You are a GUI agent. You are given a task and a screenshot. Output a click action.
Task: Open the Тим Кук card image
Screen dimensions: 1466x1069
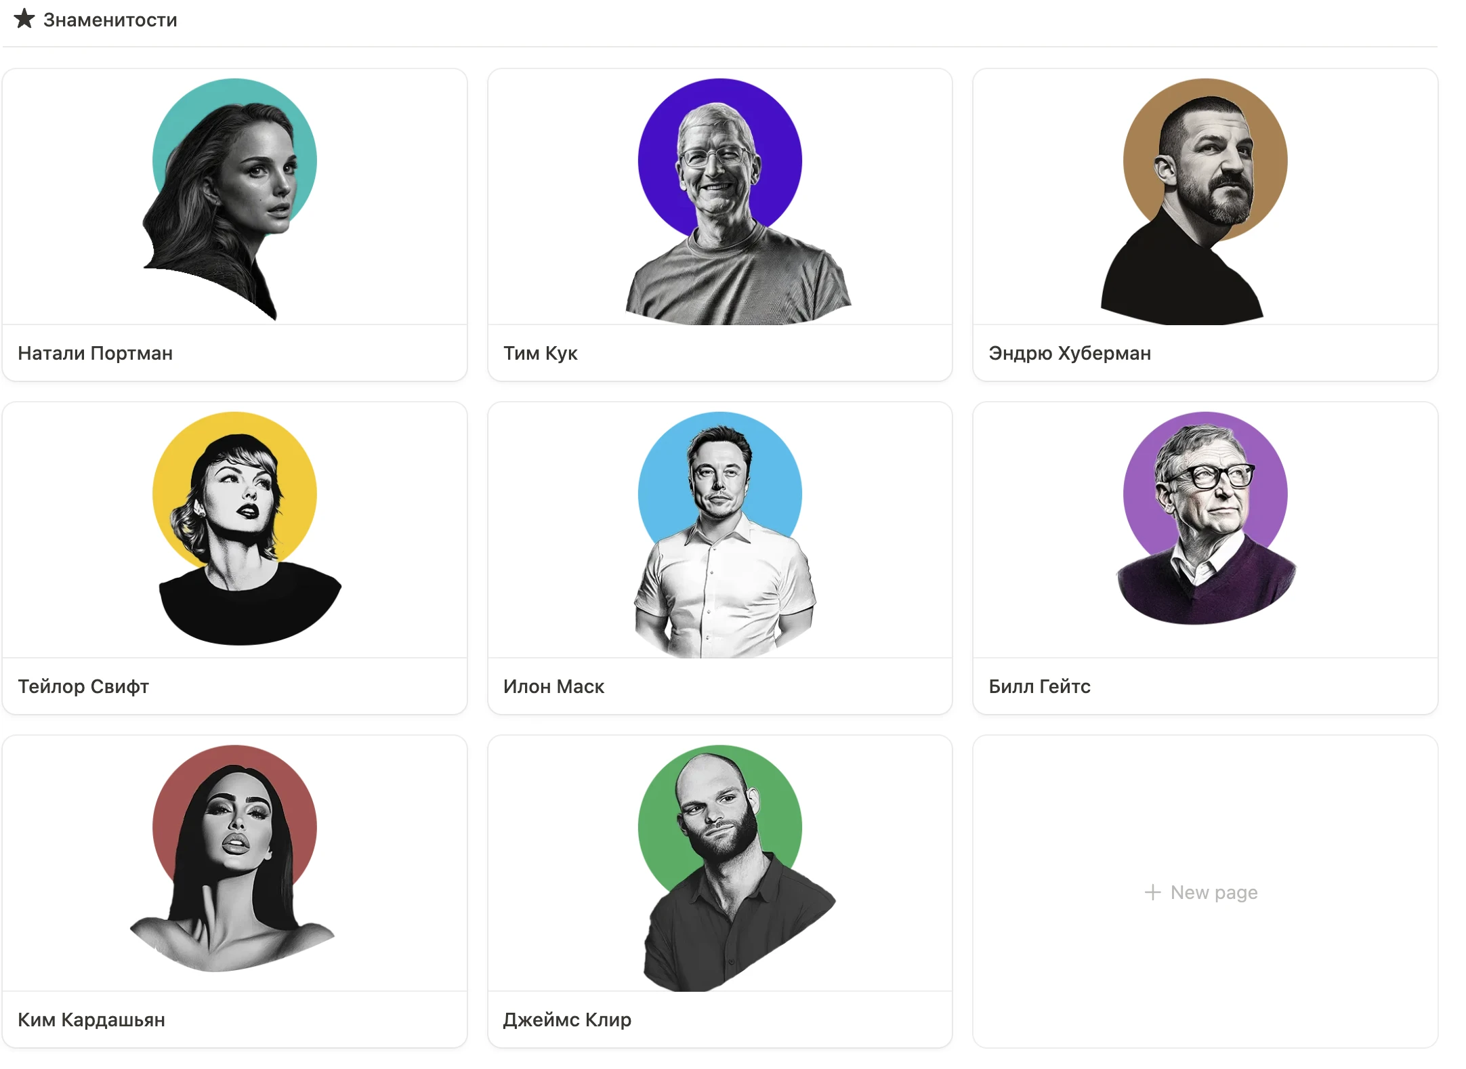720,197
